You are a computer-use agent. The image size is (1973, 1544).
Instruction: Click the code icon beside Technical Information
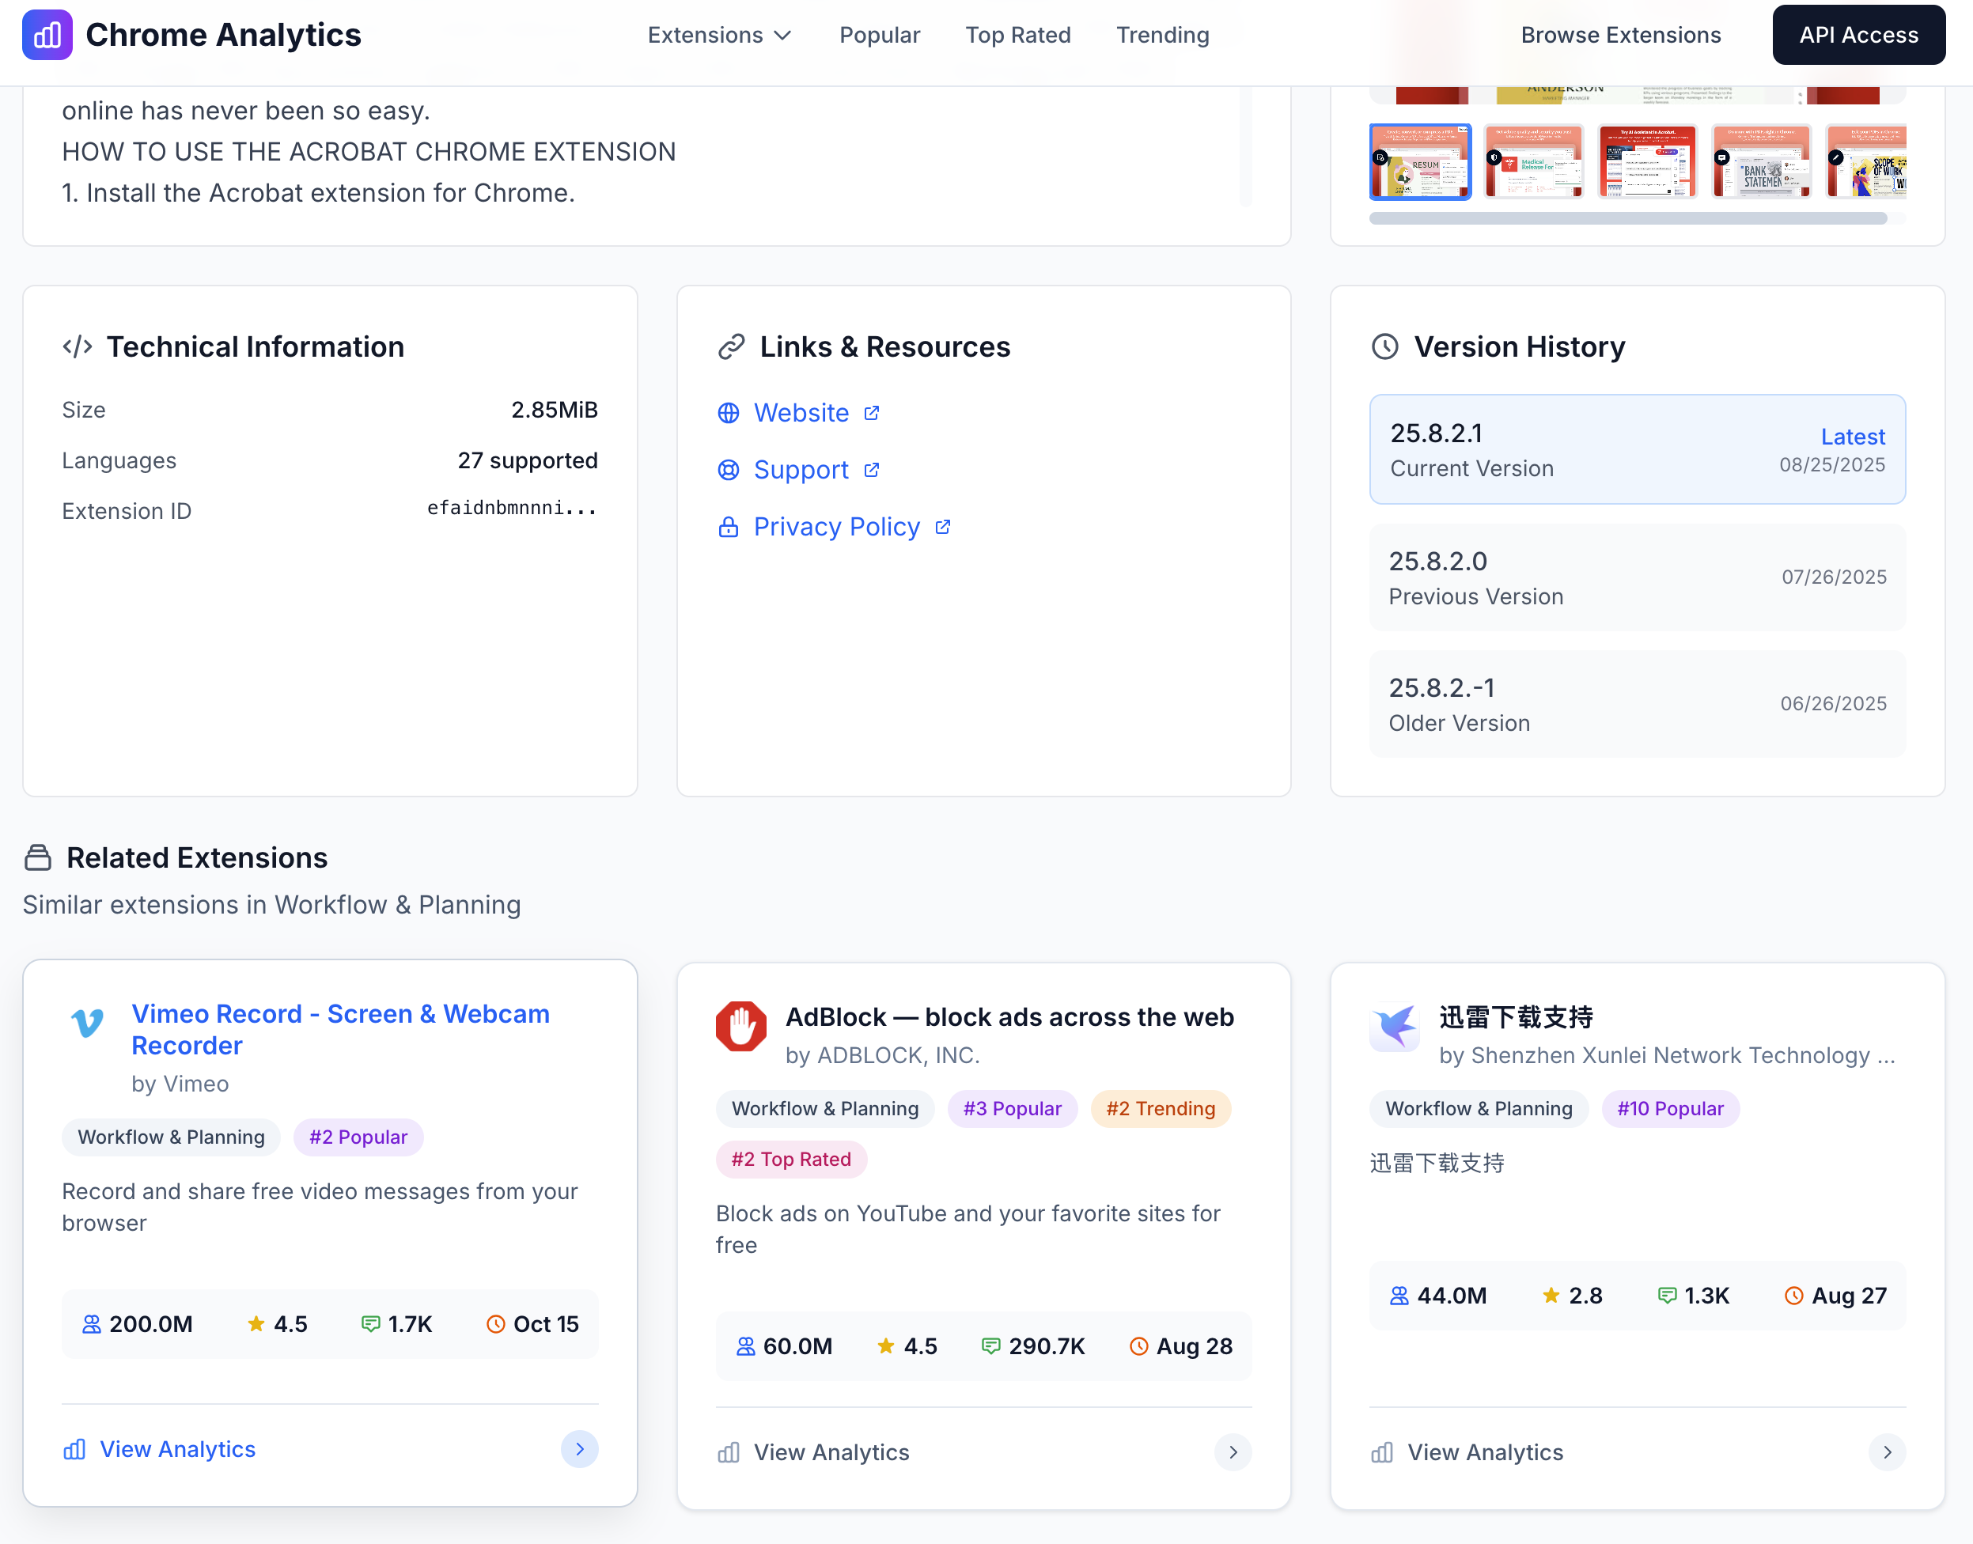tap(77, 346)
